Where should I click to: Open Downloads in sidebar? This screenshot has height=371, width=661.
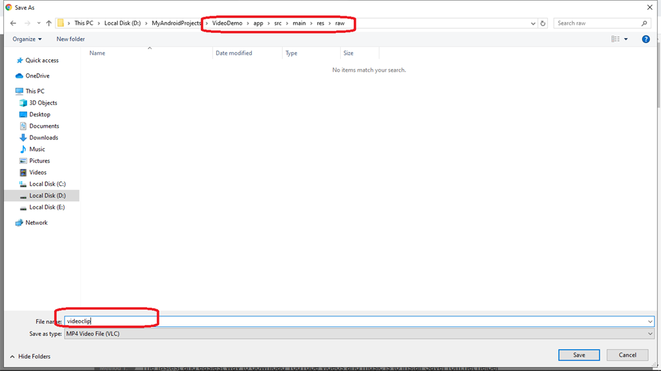44,137
